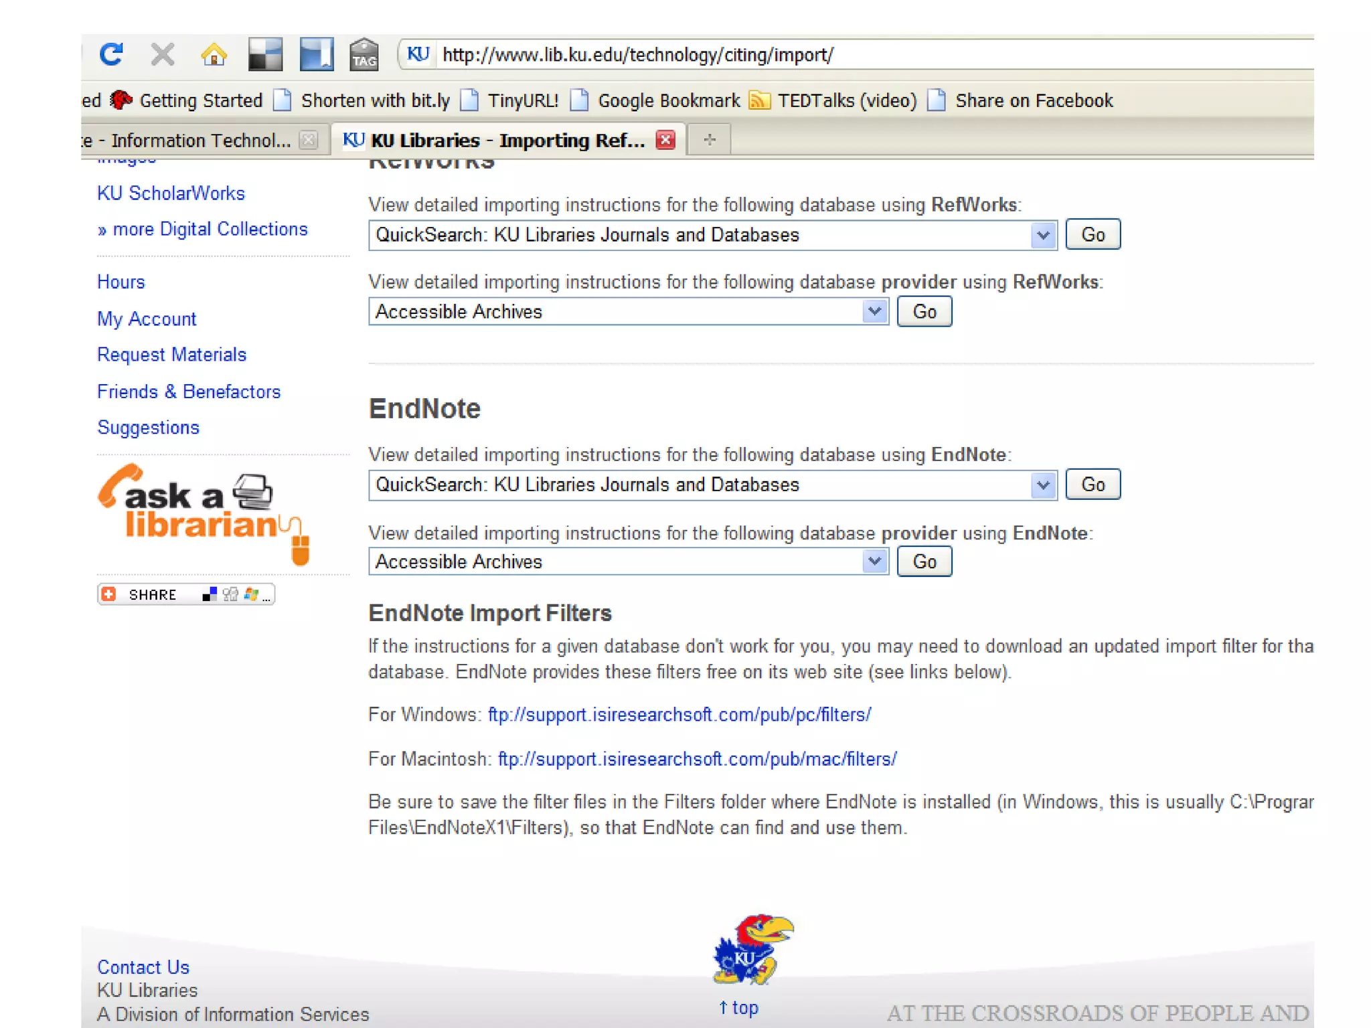Open the Getting Started bookmark
The height and width of the screenshot is (1028, 1371).
point(200,100)
